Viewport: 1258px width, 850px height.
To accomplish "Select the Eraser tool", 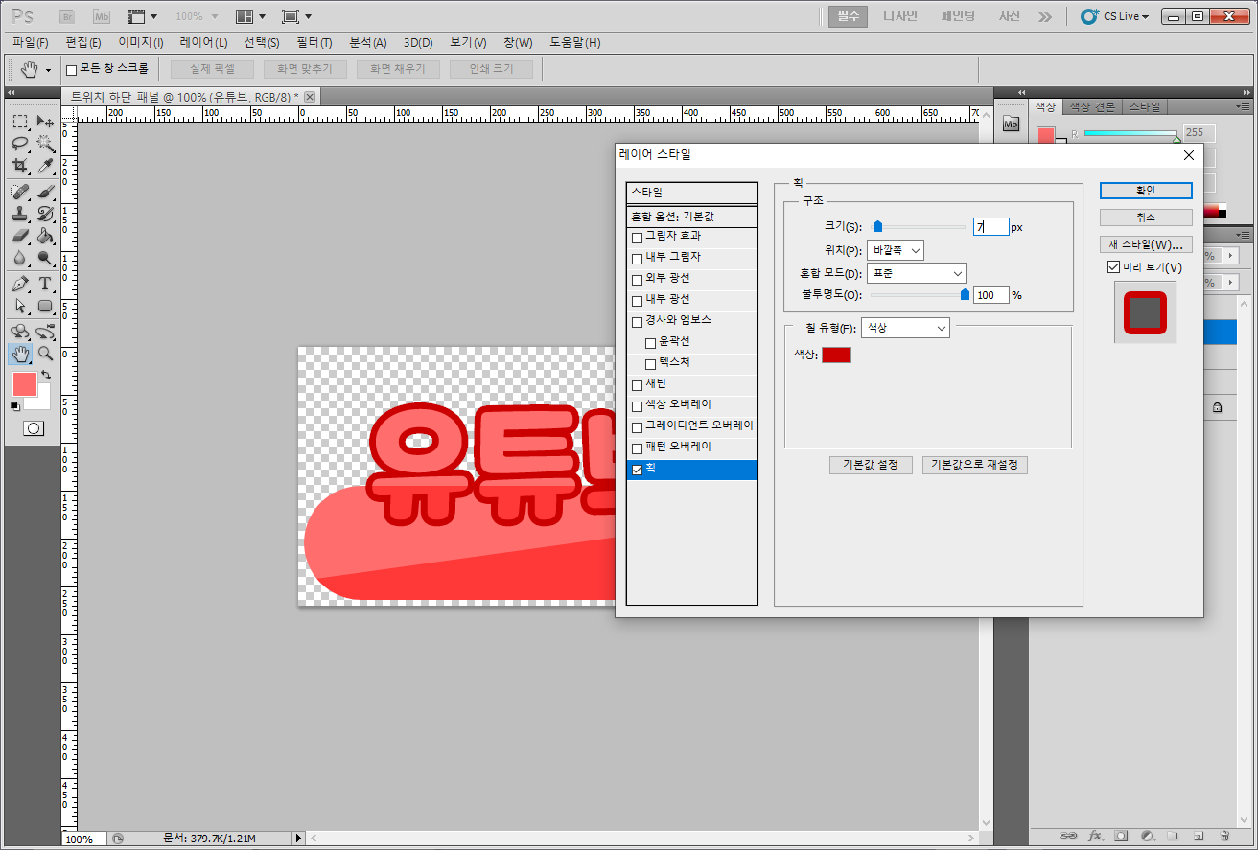I will pyautogui.click(x=20, y=236).
